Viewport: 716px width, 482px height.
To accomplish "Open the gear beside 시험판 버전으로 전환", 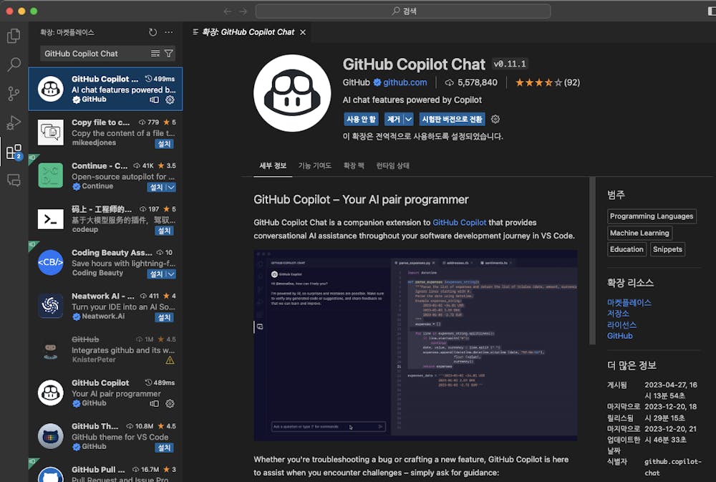I will coord(495,119).
